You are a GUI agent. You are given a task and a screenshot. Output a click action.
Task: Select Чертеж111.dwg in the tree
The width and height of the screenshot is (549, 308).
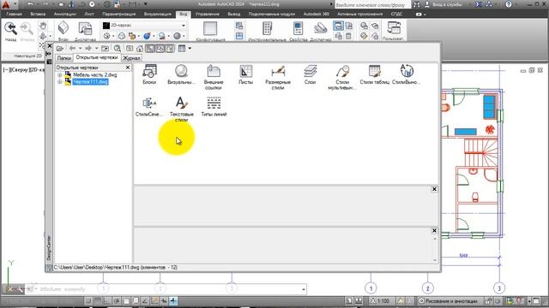click(90, 82)
